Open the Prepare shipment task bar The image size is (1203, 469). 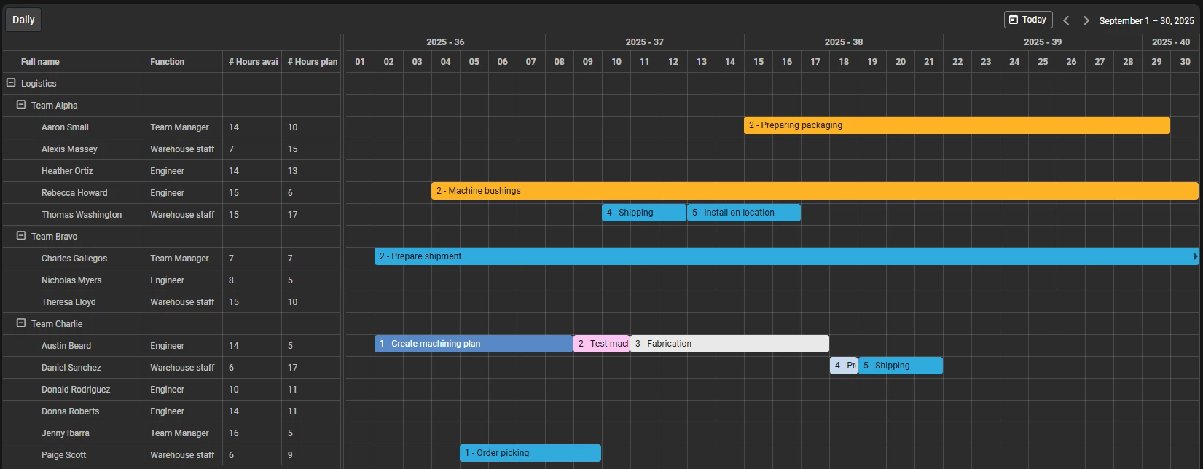click(x=786, y=256)
